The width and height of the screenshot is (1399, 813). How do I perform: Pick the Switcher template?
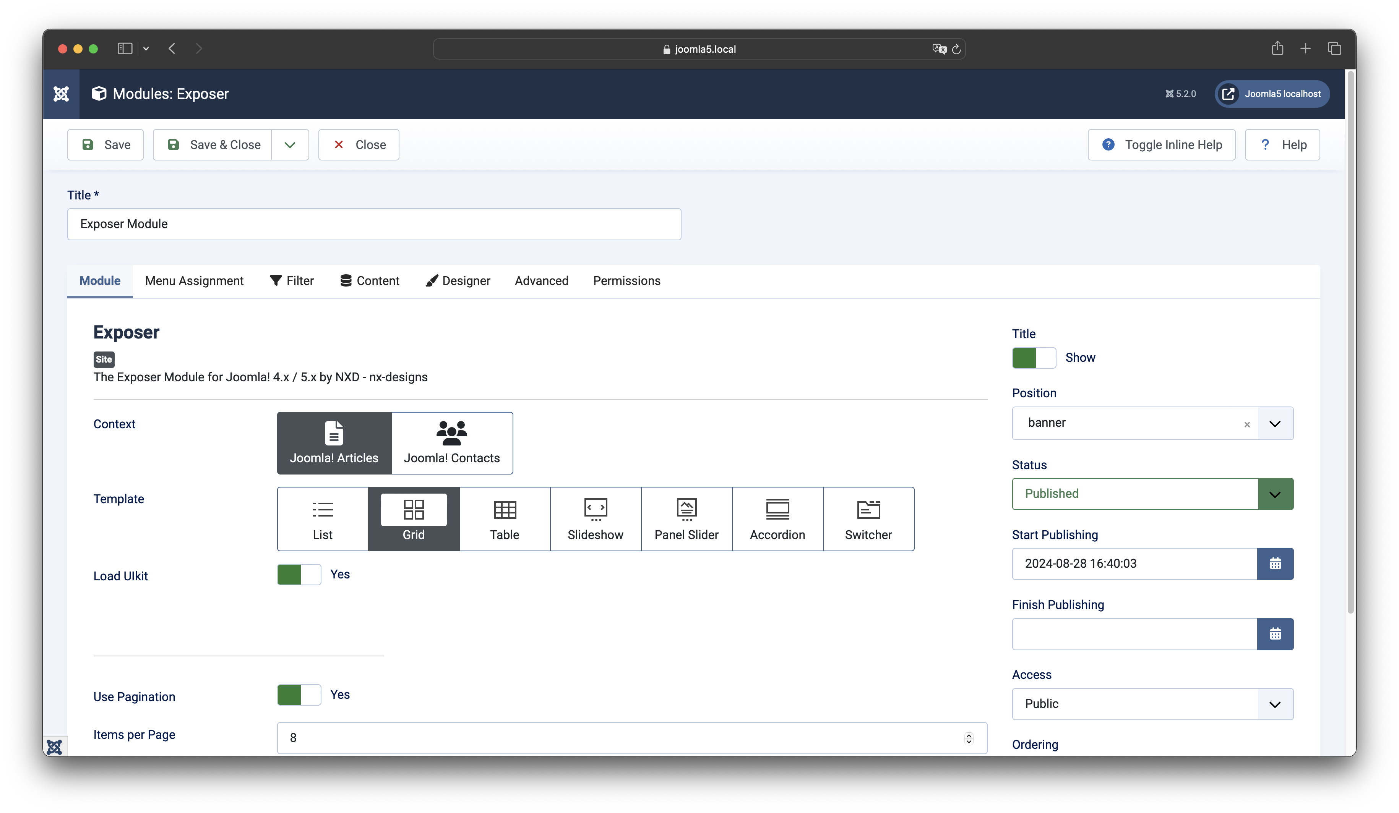[868, 519]
